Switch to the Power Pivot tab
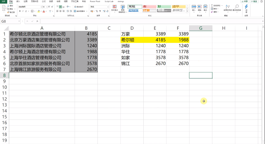265x144 pixels. click(95, 1)
